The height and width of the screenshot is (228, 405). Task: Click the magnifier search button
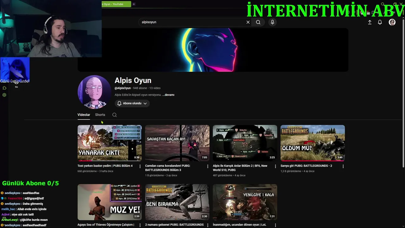click(258, 22)
